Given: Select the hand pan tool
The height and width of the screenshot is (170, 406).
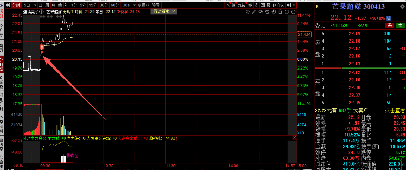Looking at the screenshot, I should (274, 12).
